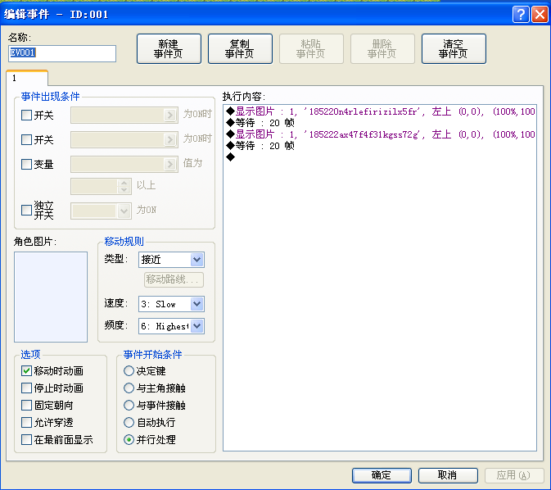
Task: Check the 停止时动画 option
Action: [26, 388]
